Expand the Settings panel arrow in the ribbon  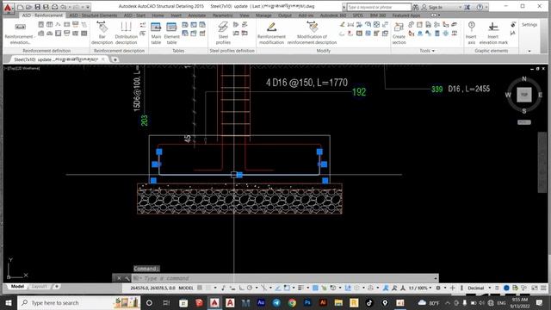coord(529,52)
